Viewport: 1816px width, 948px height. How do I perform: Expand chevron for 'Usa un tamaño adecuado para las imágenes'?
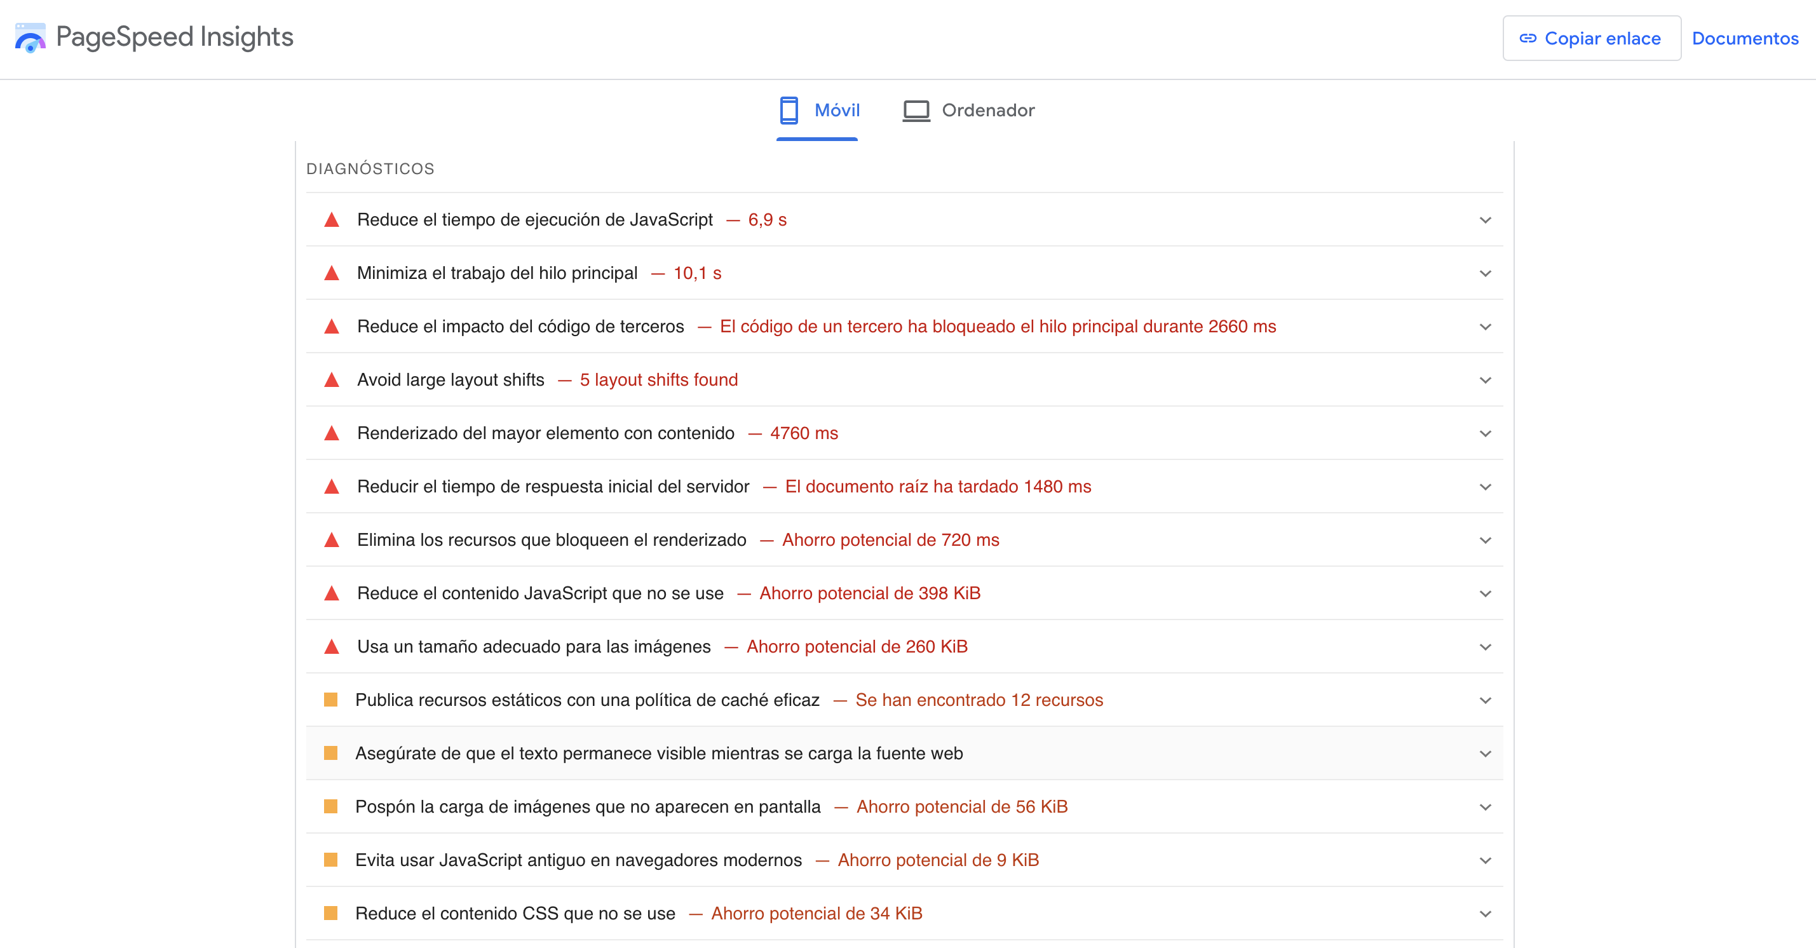(1485, 647)
